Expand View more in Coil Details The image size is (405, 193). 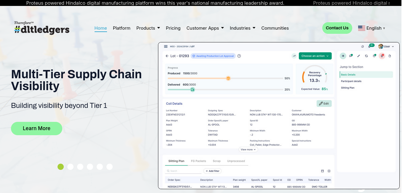[x=248, y=149]
